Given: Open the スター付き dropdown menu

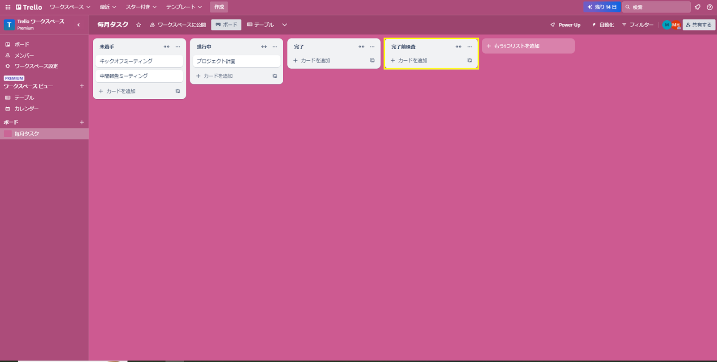Looking at the screenshot, I should (x=141, y=7).
